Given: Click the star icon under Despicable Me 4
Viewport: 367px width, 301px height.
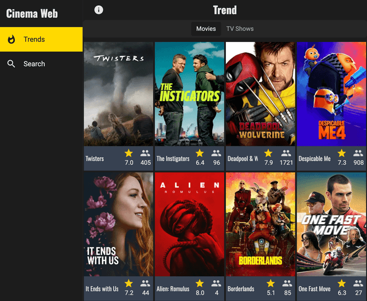Looking at the screenshot, I should click(x=342, y=153).
